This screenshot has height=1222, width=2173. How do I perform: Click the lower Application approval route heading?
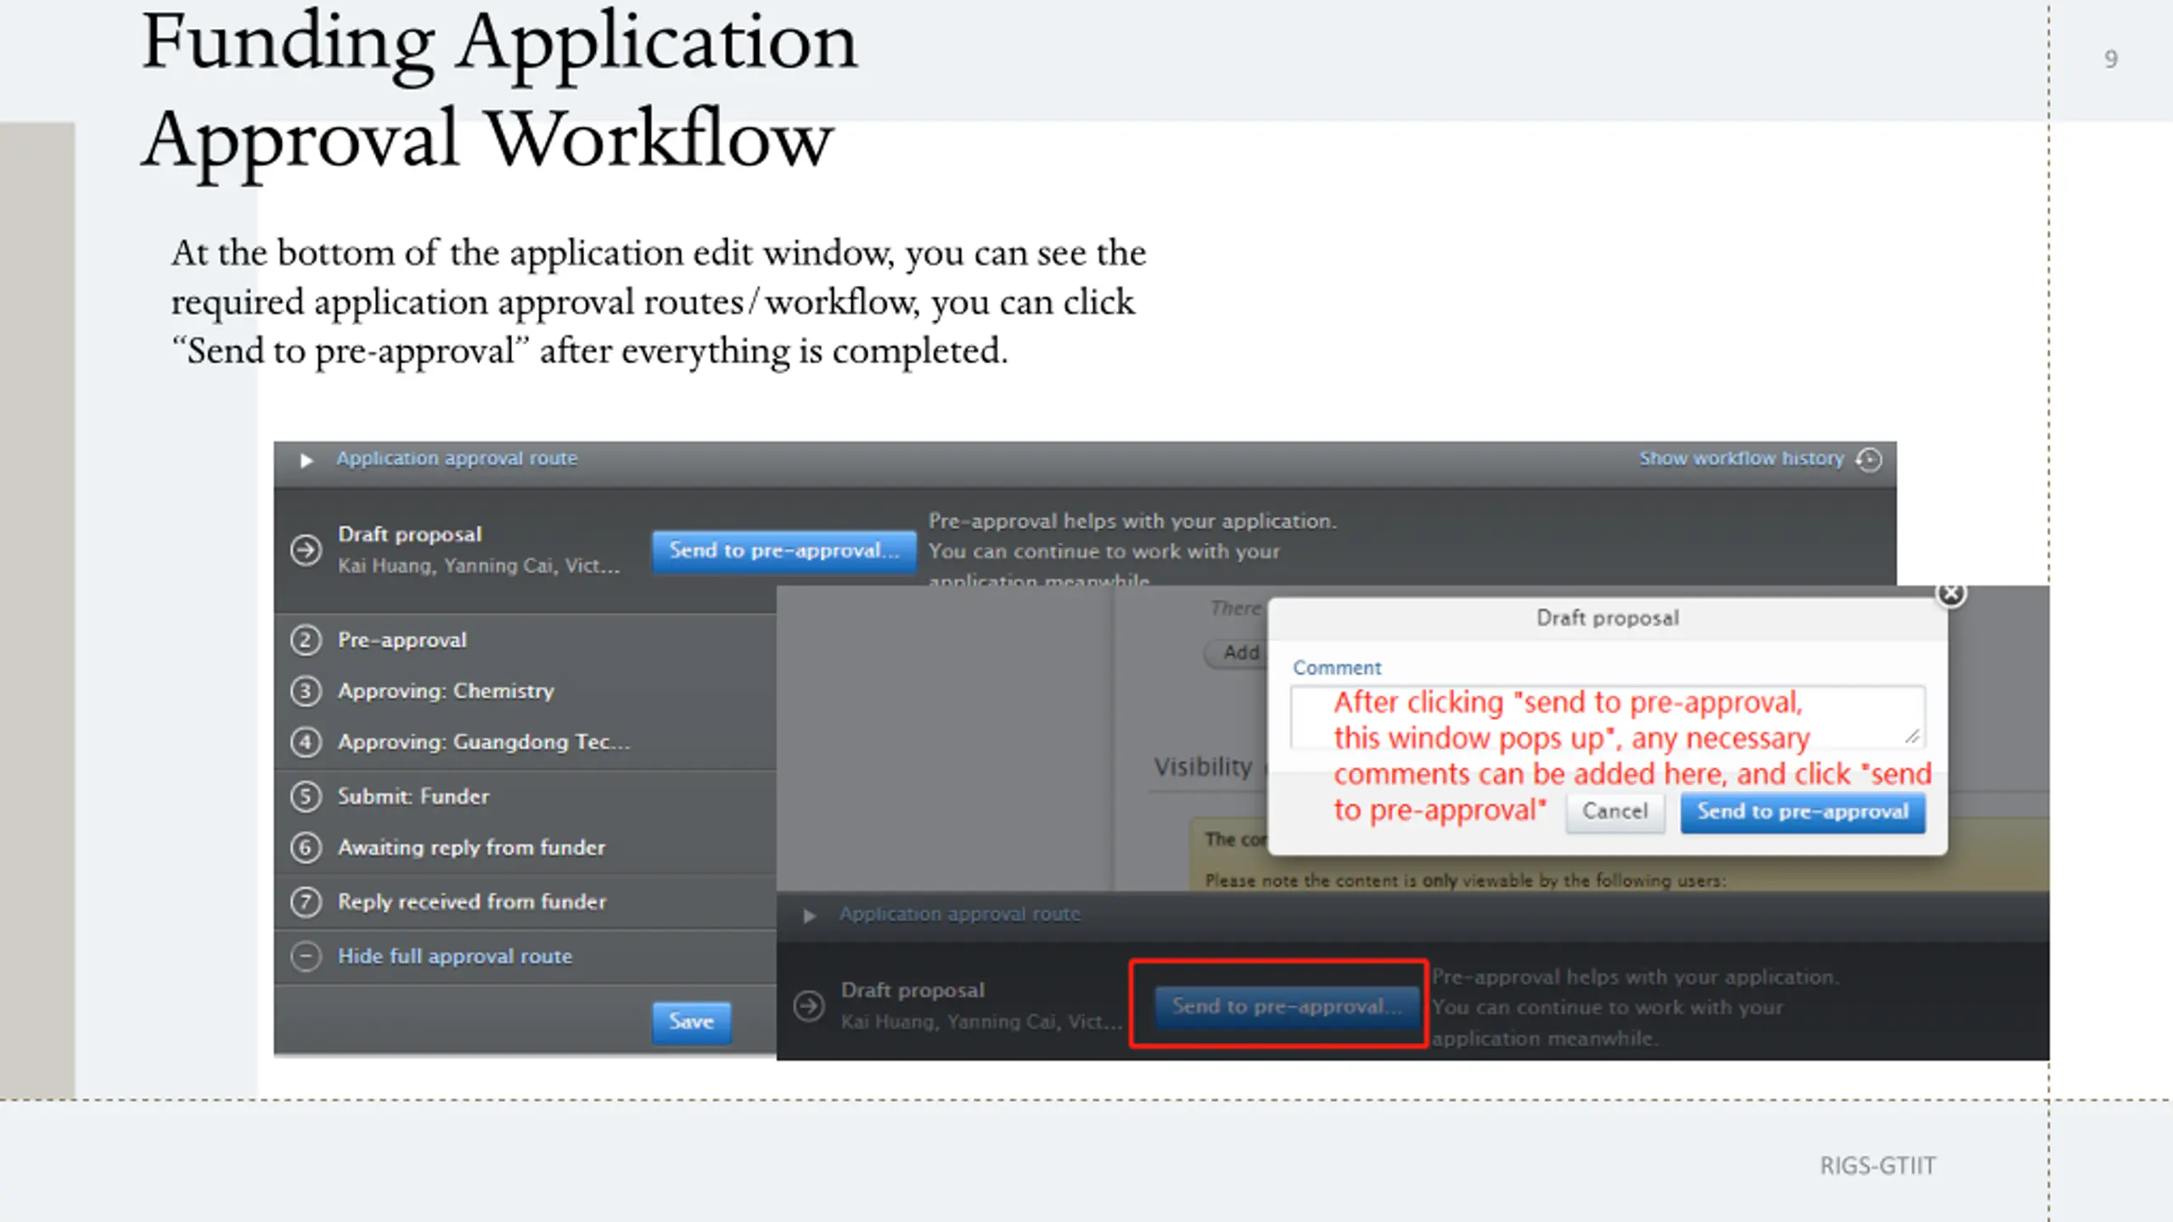960,915
